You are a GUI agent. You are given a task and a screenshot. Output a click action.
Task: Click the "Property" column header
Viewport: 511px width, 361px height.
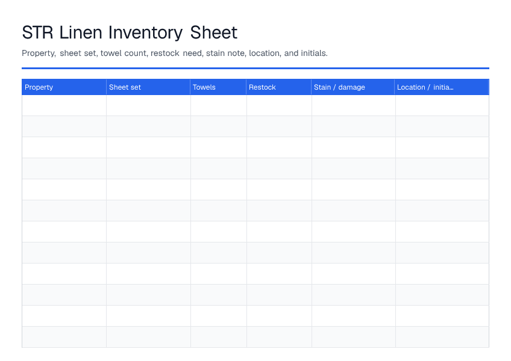pyautogui.click(x=64, y=87)
